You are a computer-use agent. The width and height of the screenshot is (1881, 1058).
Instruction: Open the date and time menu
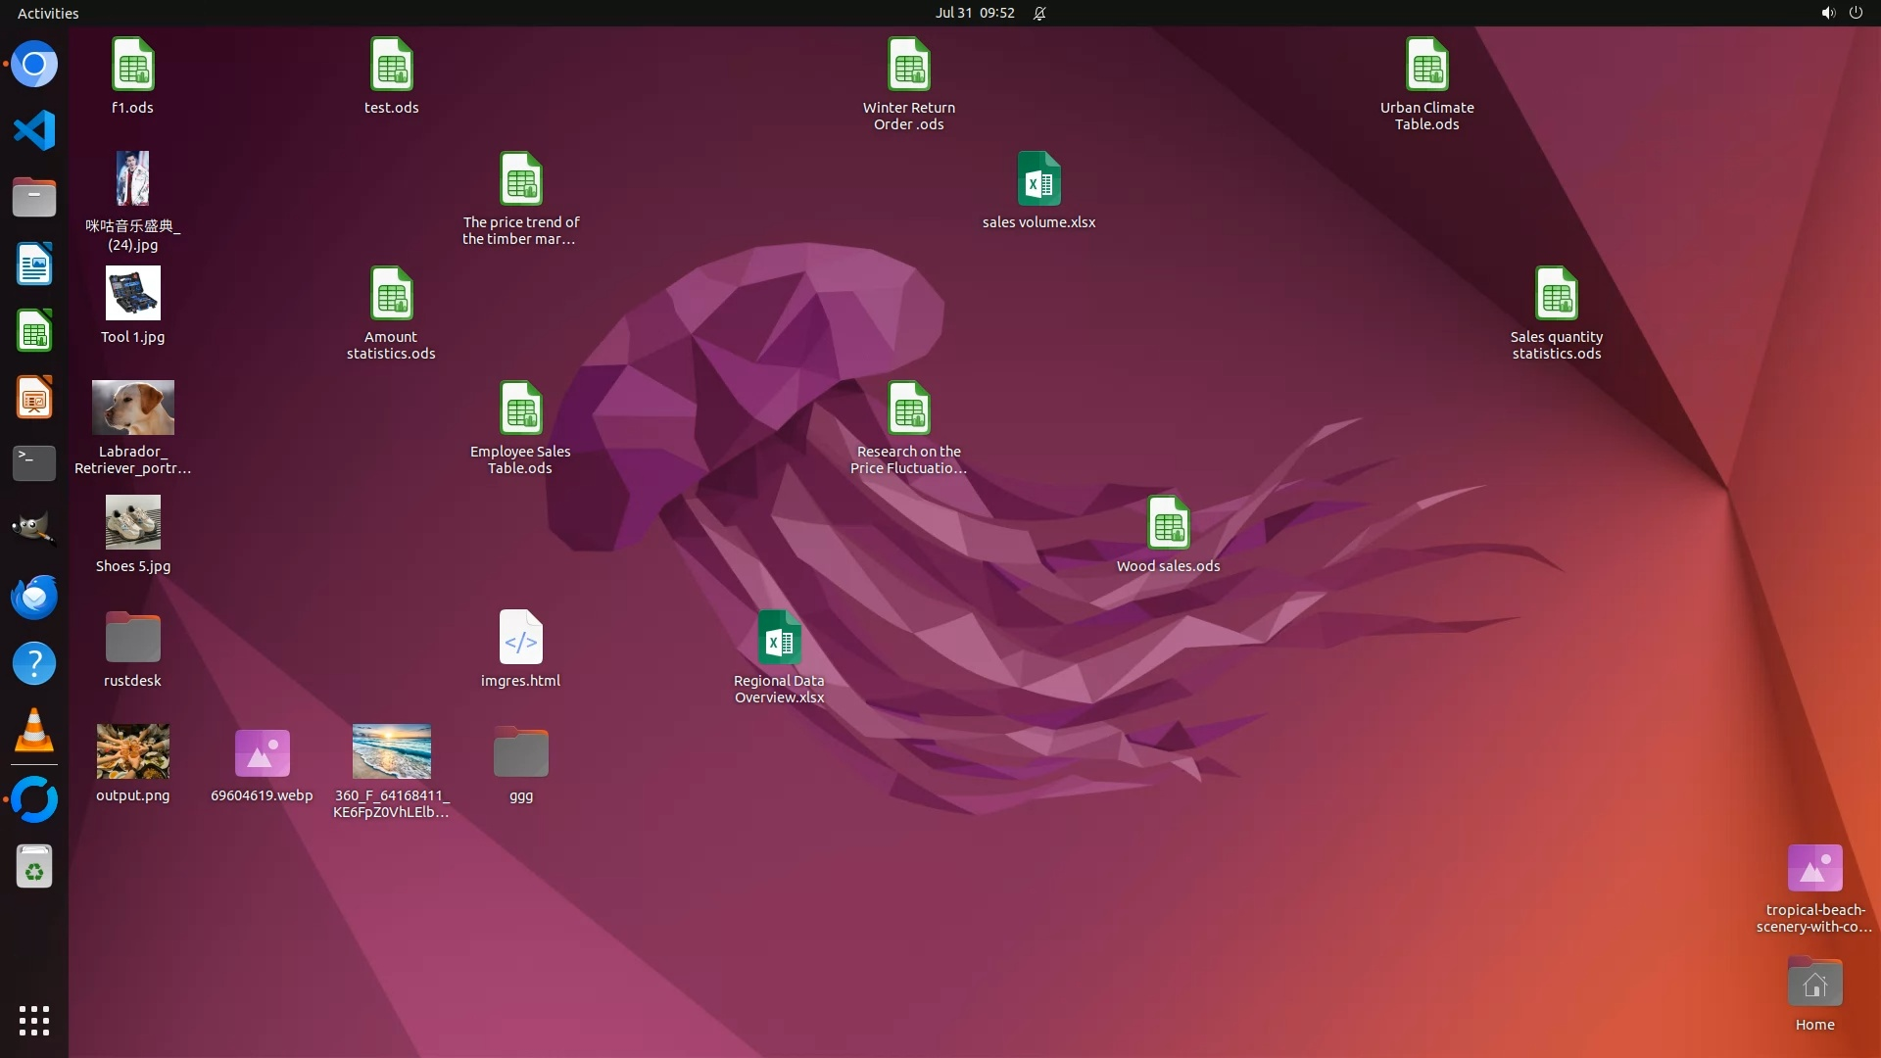974,13
